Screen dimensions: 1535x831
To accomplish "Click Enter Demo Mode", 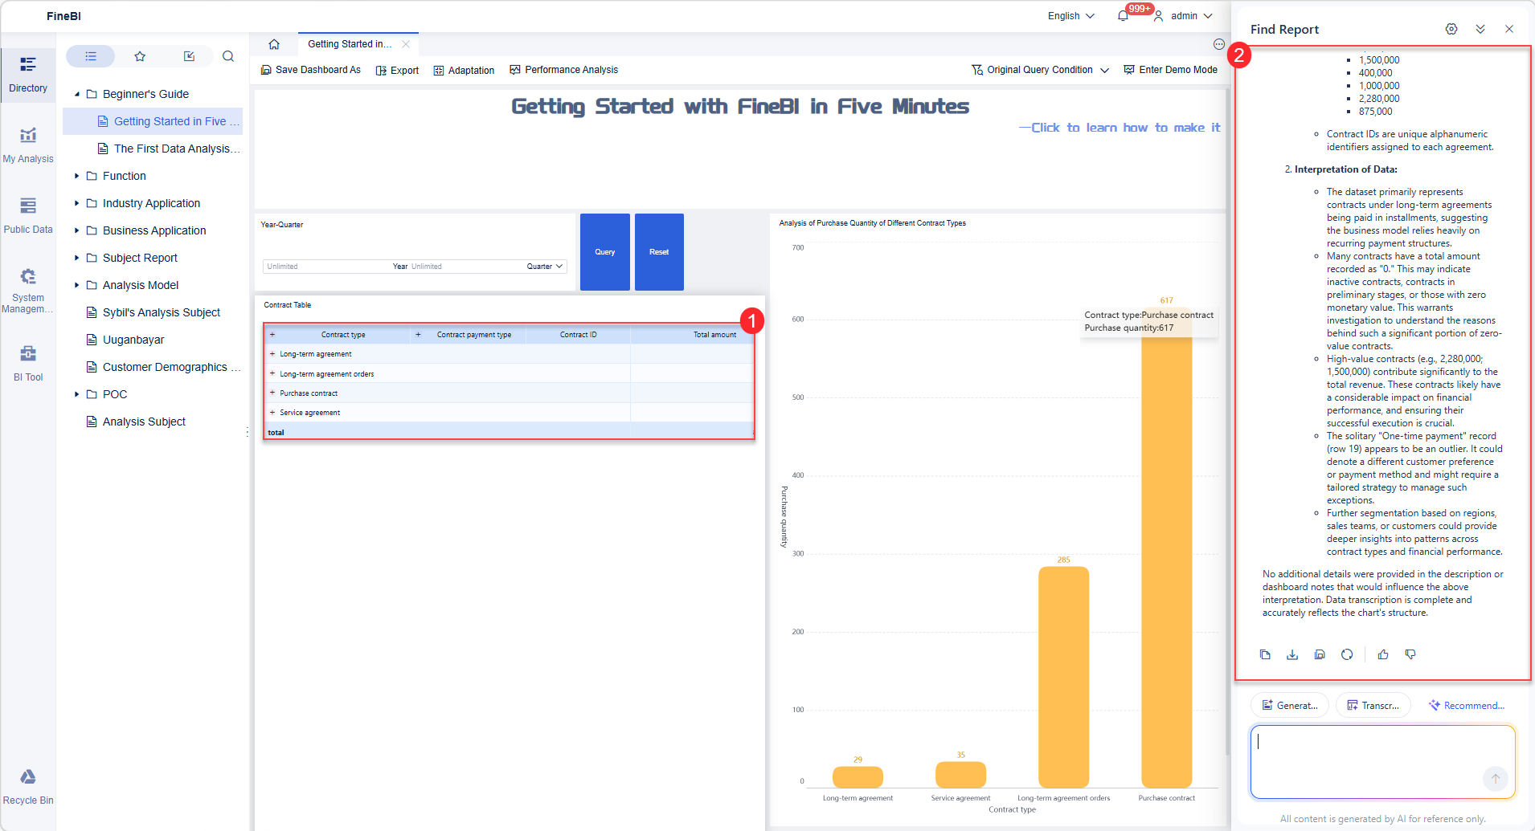I will pos(1170,70).
